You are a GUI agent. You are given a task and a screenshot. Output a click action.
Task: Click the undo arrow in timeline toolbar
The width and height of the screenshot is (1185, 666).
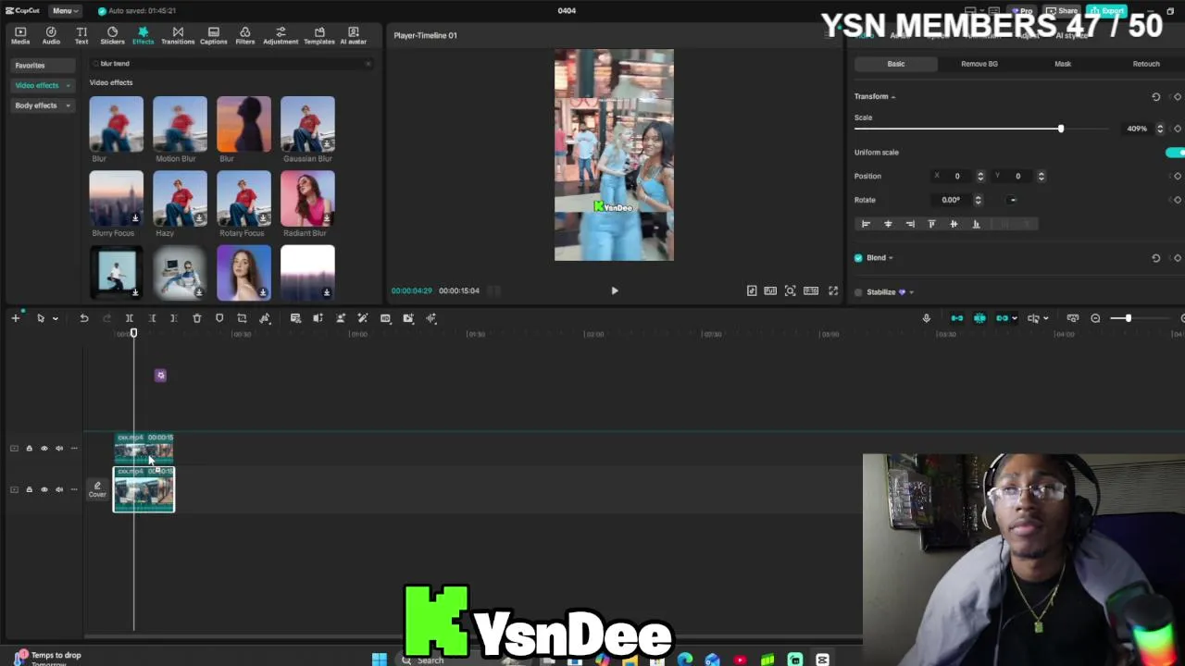pyautogui.click(x=83, y=318)
